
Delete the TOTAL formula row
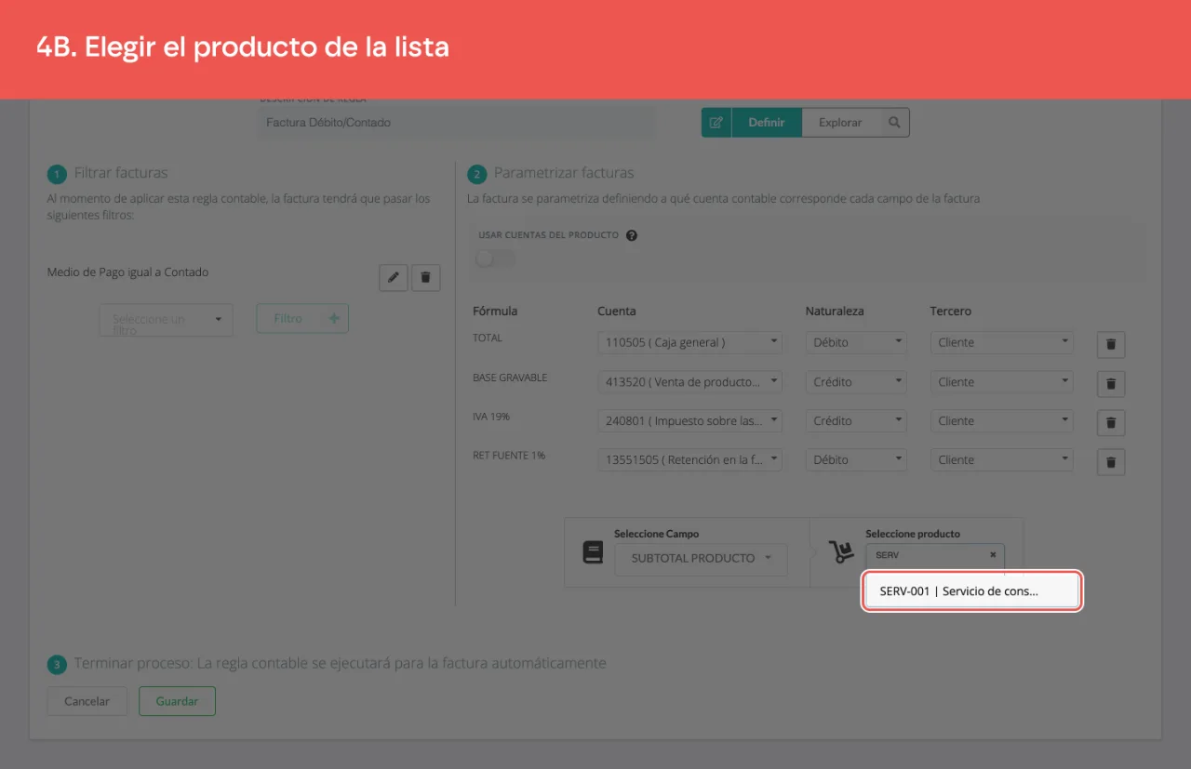point(1111,344)
